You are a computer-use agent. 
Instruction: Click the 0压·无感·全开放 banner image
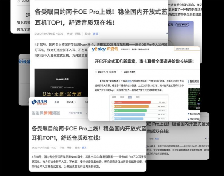pyautogui.click(x=61, y=83)
